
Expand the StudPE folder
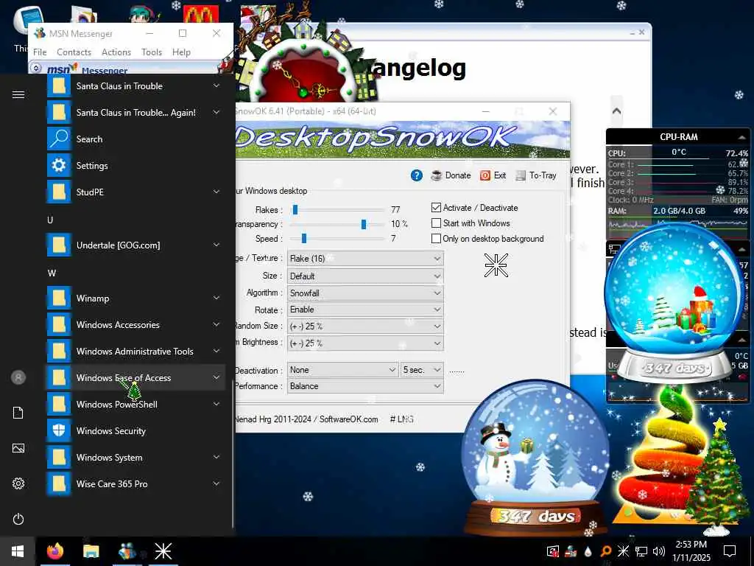pos(135,192)
